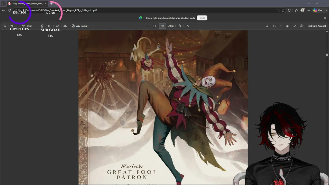Print the PDF document
The width and height of the screenshot is (329, 185).
(275, 26)
